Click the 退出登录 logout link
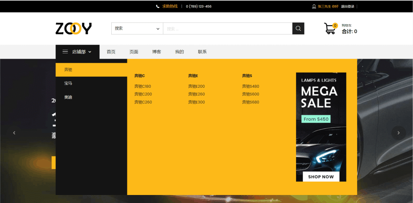Image resolution: width=413 pixels, height=203 pixels. point(347,6)
